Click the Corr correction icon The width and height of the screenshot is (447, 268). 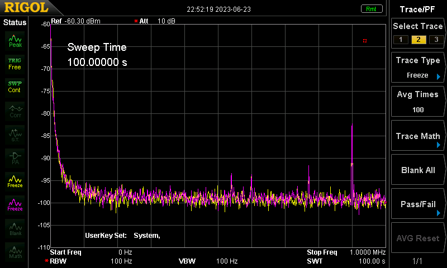pos(15,111)
